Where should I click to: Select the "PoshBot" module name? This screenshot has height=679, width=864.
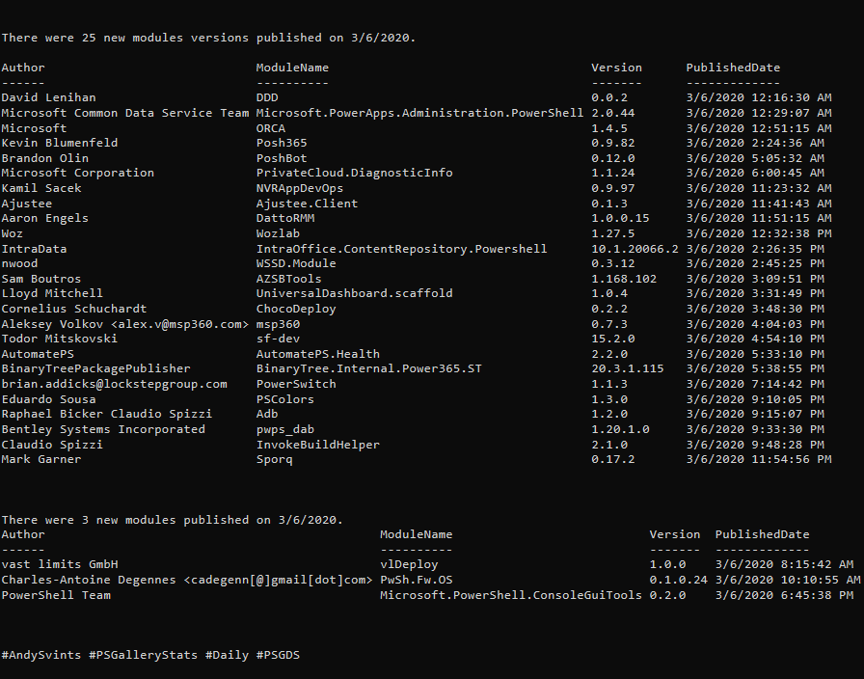[x=282, y=158]
